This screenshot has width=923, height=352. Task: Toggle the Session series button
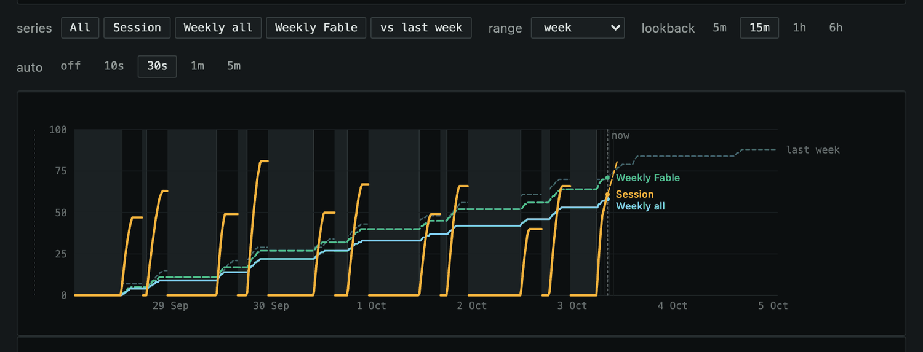pyautogui.click(x=137, y=28)
